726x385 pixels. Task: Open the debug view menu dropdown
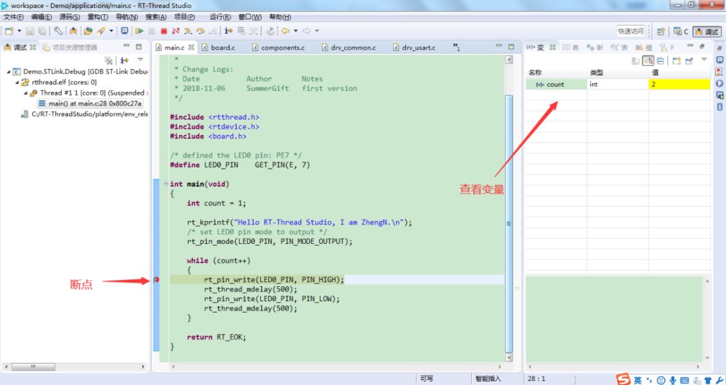coord(140,60)
